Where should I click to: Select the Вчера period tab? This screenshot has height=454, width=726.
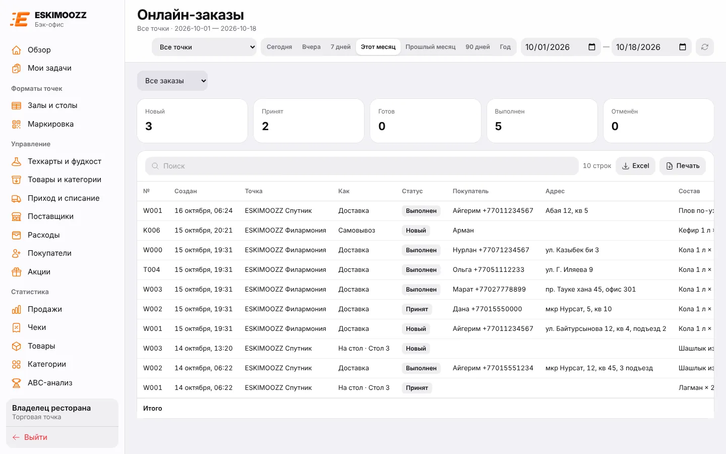[x=312, y=47]
